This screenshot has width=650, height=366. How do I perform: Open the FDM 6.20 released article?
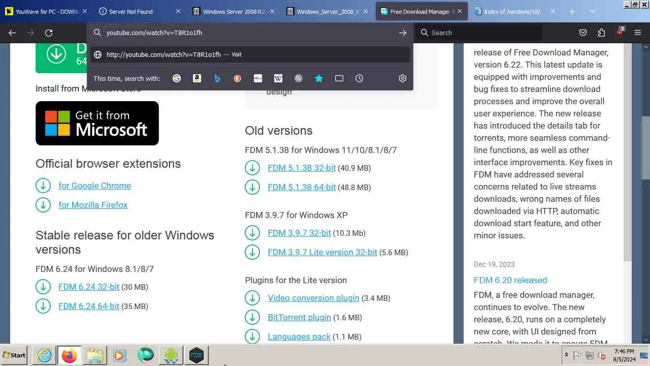pos(510,280)
